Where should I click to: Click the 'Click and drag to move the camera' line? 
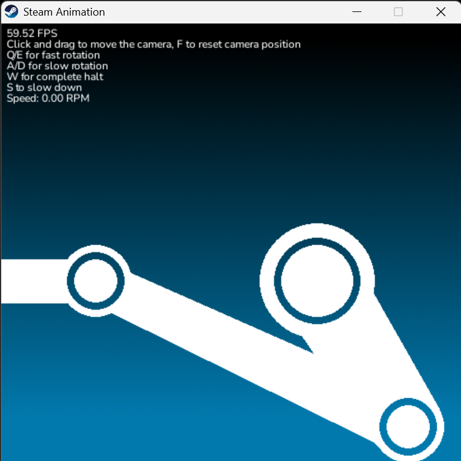(x=154, y=44)
